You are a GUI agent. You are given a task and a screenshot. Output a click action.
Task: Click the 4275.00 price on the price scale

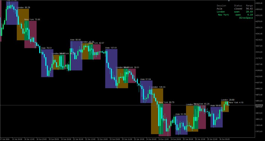pos(259,22)
